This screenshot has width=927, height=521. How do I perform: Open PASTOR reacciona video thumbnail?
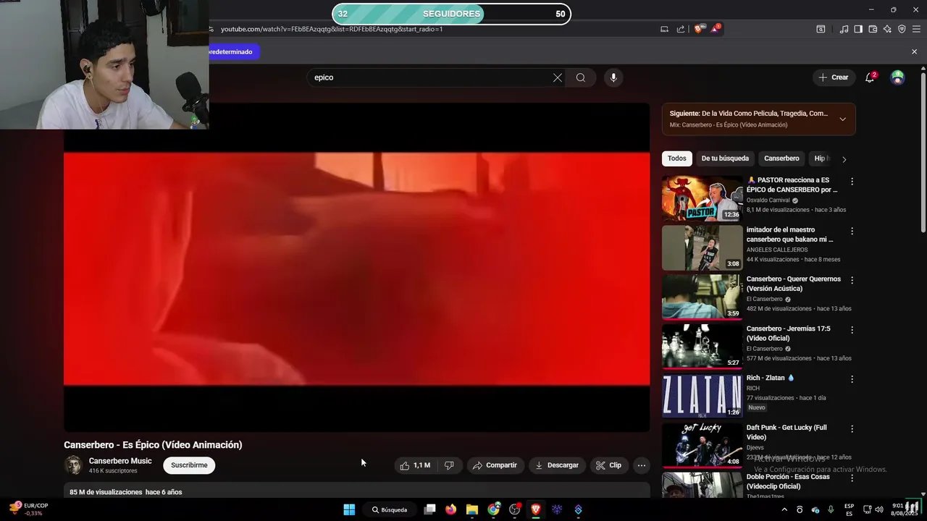point(702,198)
